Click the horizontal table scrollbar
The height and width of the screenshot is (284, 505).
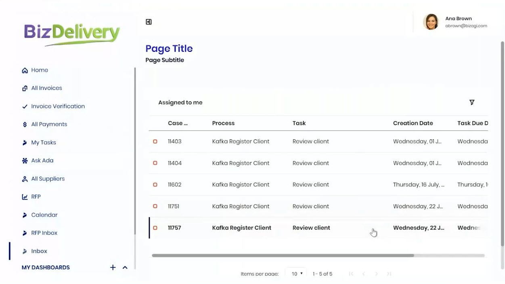click(x=283, y=255)
